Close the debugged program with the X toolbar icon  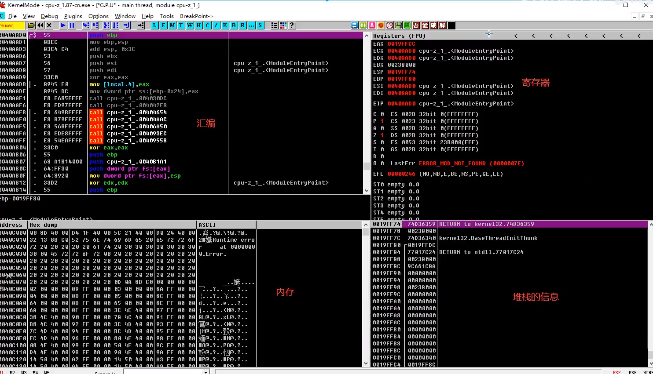[x=49, y=25]
